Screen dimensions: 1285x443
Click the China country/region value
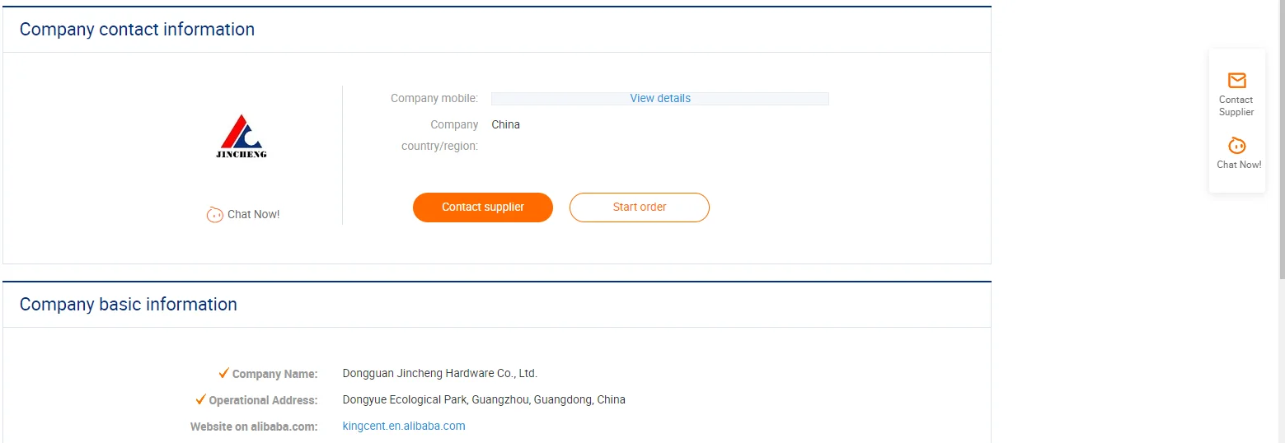tap(505, 124)
